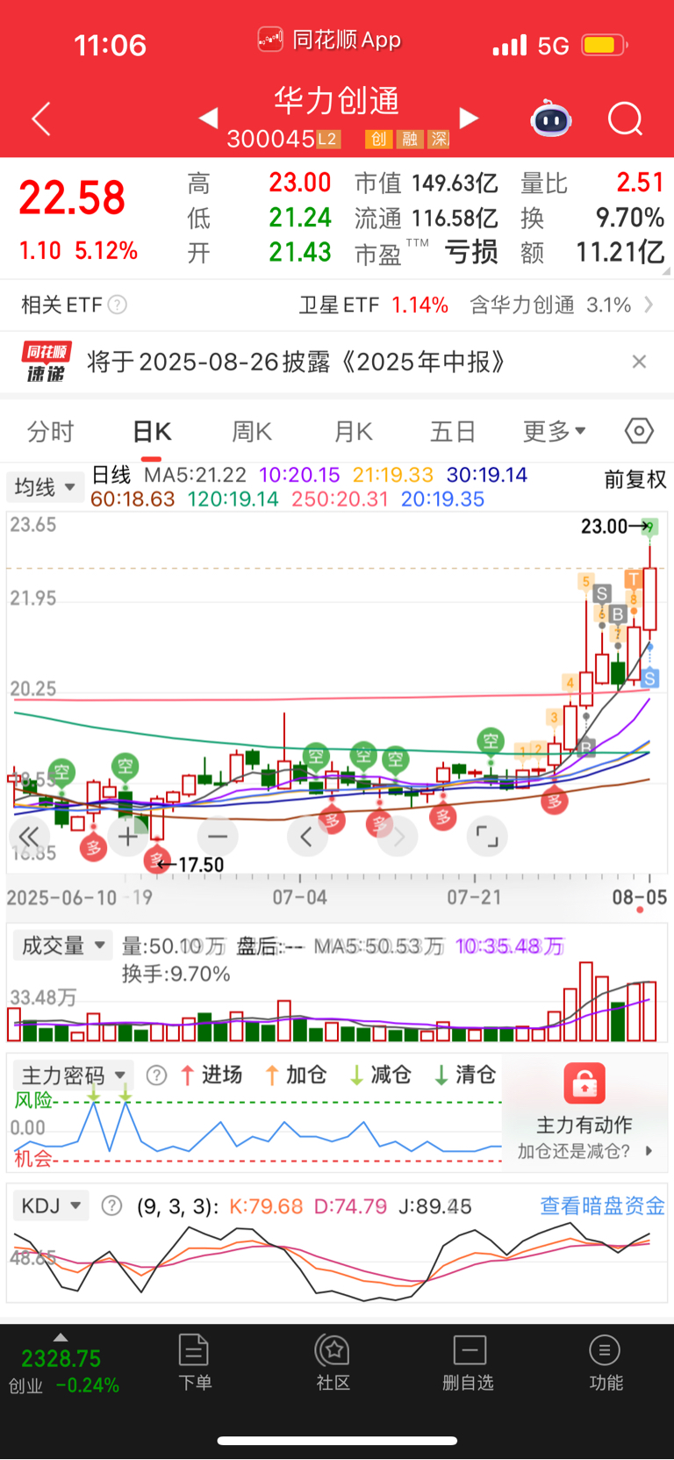
Task: Expand 加仓还是减仓 arrow
Action: pyautogui.click(x=649, y=1151)
